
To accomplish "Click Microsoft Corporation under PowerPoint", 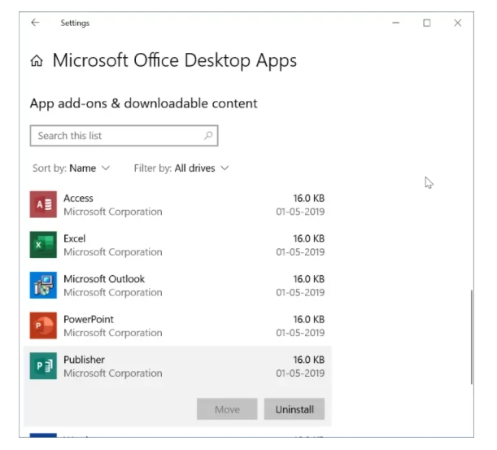I will click(x=113, y=333).
